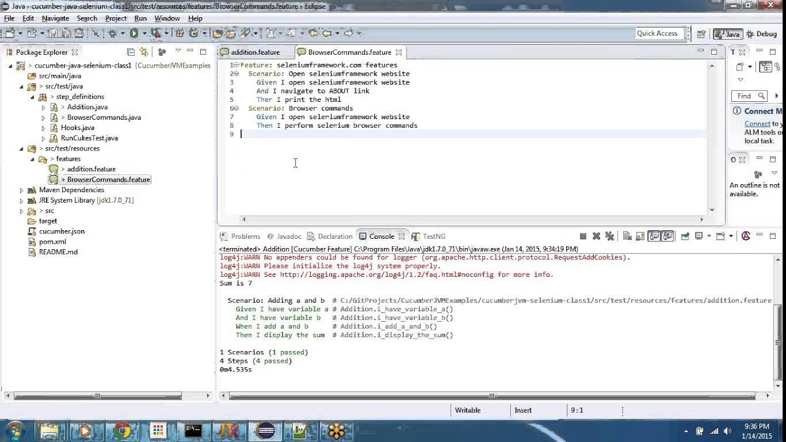The width and height of the screenshot is (786, 442).
Task: Click the Save toolbar icon
Action: tap(53, 33)
